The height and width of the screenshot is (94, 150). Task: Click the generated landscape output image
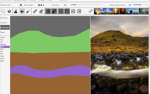[x=119, y=55]
